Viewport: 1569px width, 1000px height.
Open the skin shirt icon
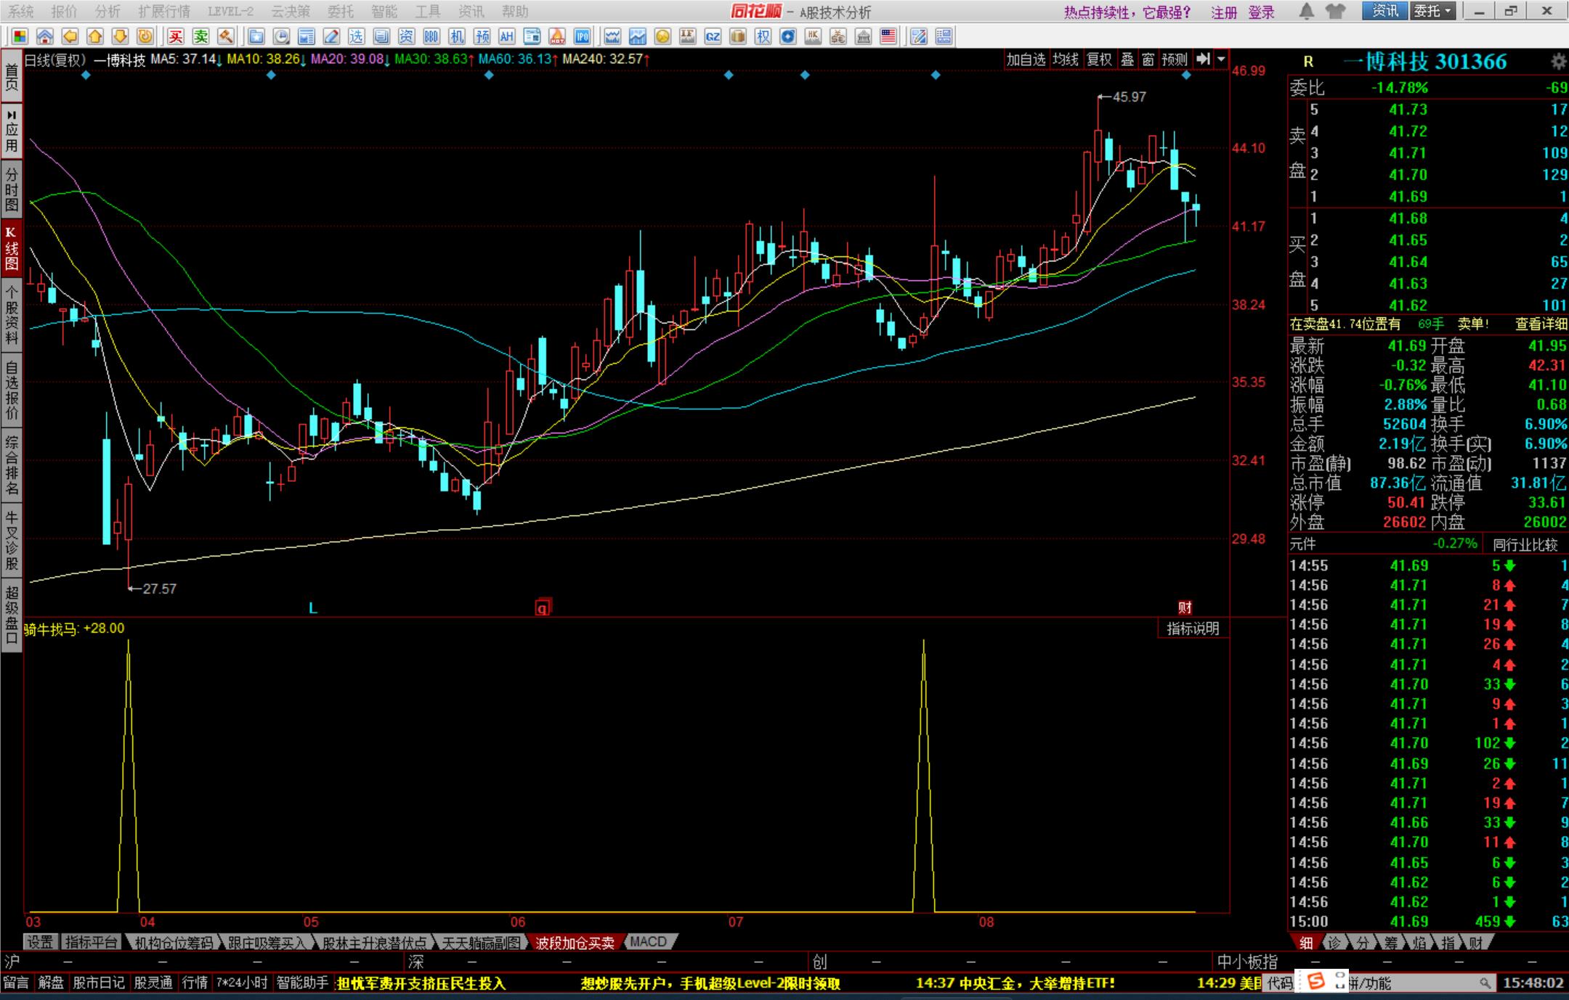(x=1335, y=12)
